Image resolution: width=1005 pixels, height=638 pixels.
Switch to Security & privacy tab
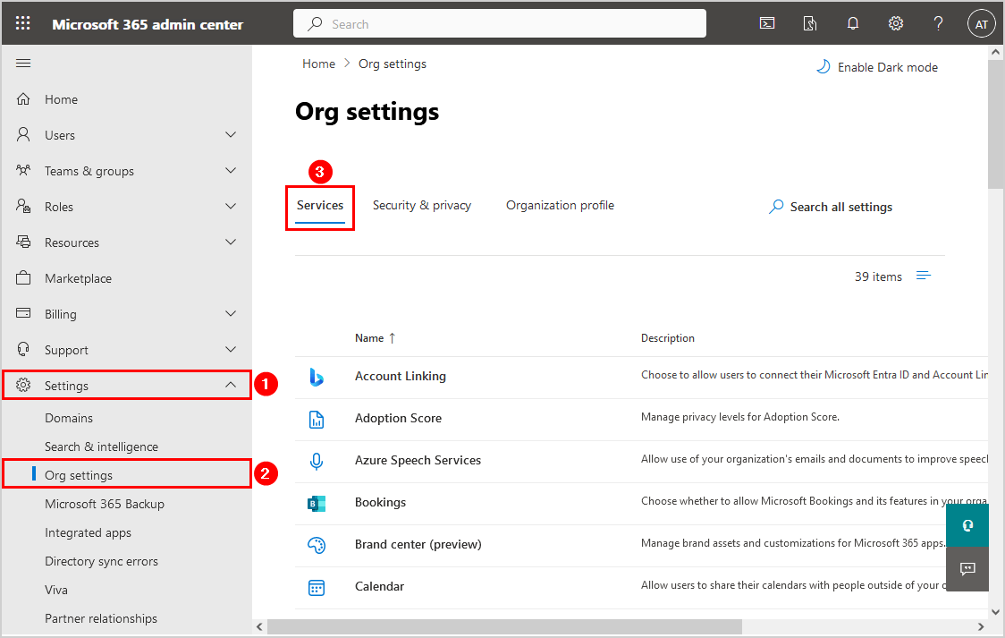coord(421,205)
